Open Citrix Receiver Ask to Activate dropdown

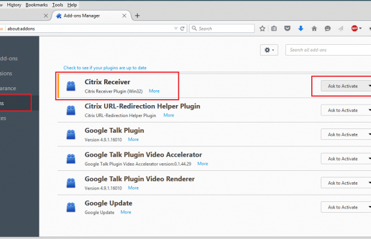pyautogui.click(x=346, y=86)
